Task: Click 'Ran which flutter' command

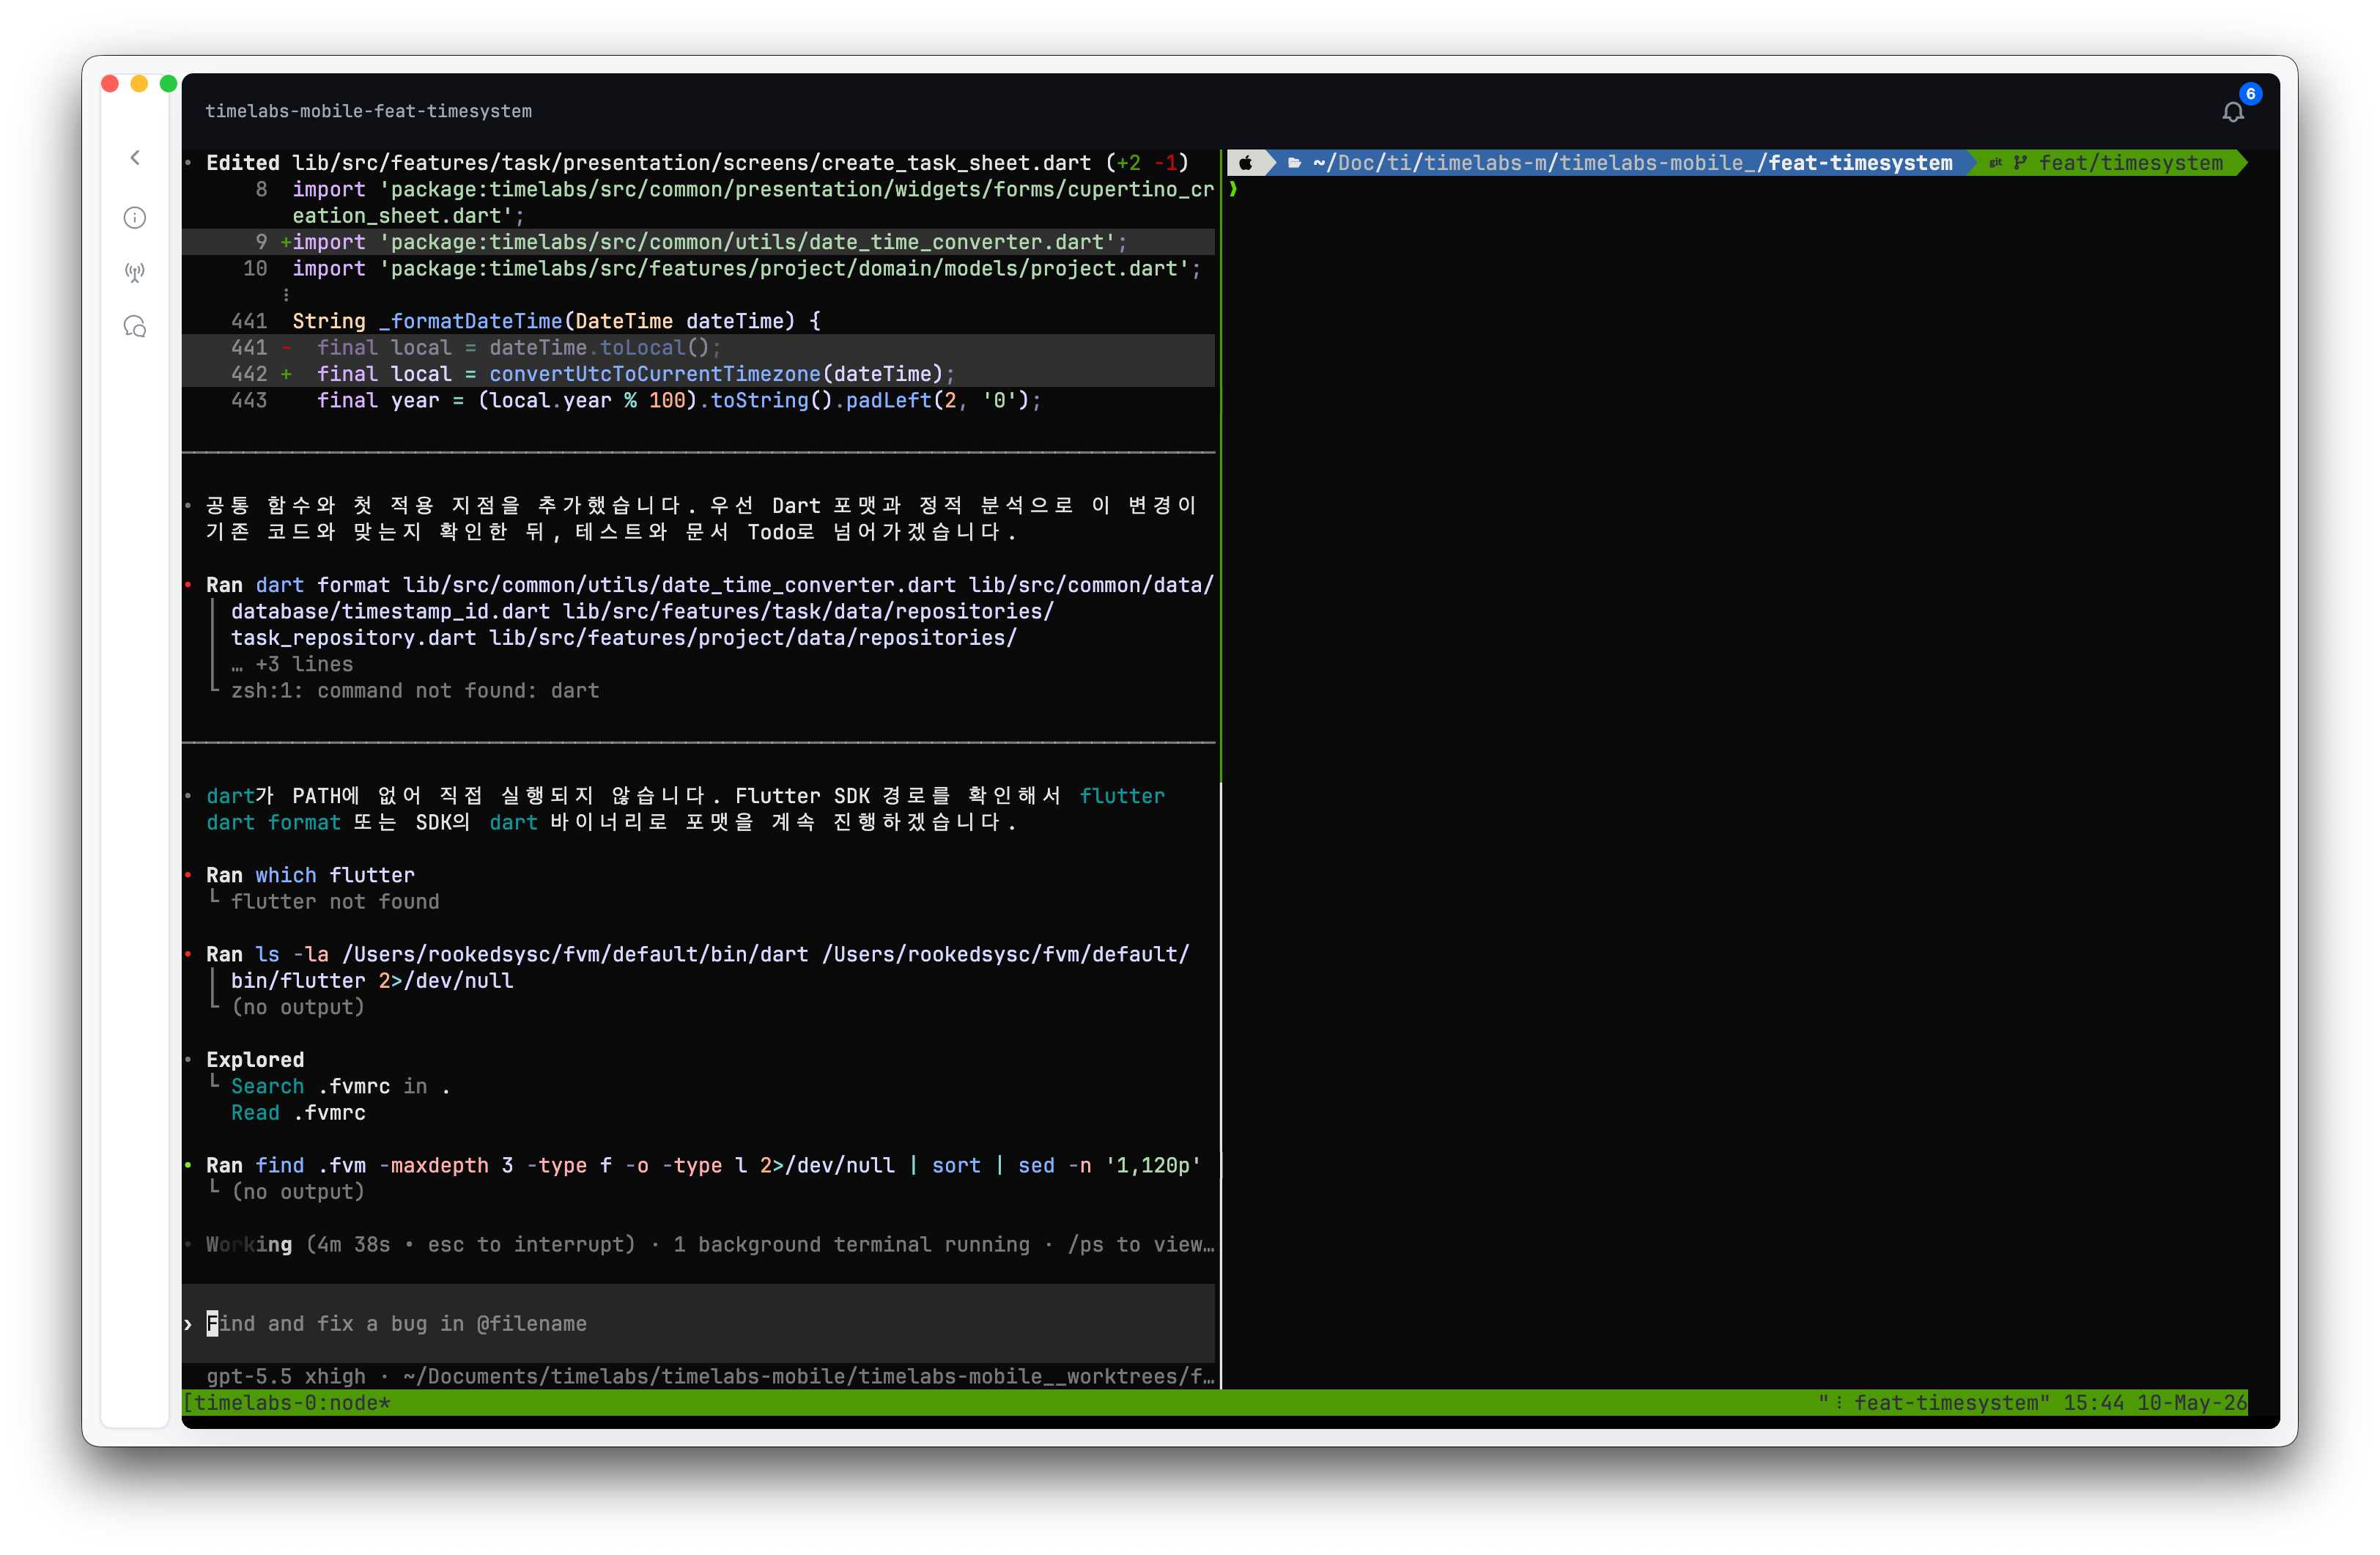Action: pos(310,875)
